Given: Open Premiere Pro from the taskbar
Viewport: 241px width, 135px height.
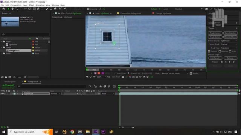Looking at the screenshot, I should [103, 132].
